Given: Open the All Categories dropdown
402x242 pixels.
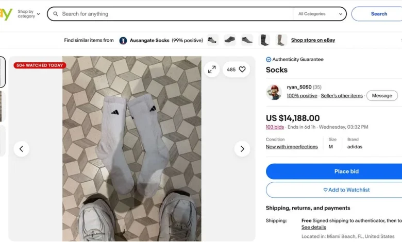Looking at the screenshot, I should [x=320, y=14].
